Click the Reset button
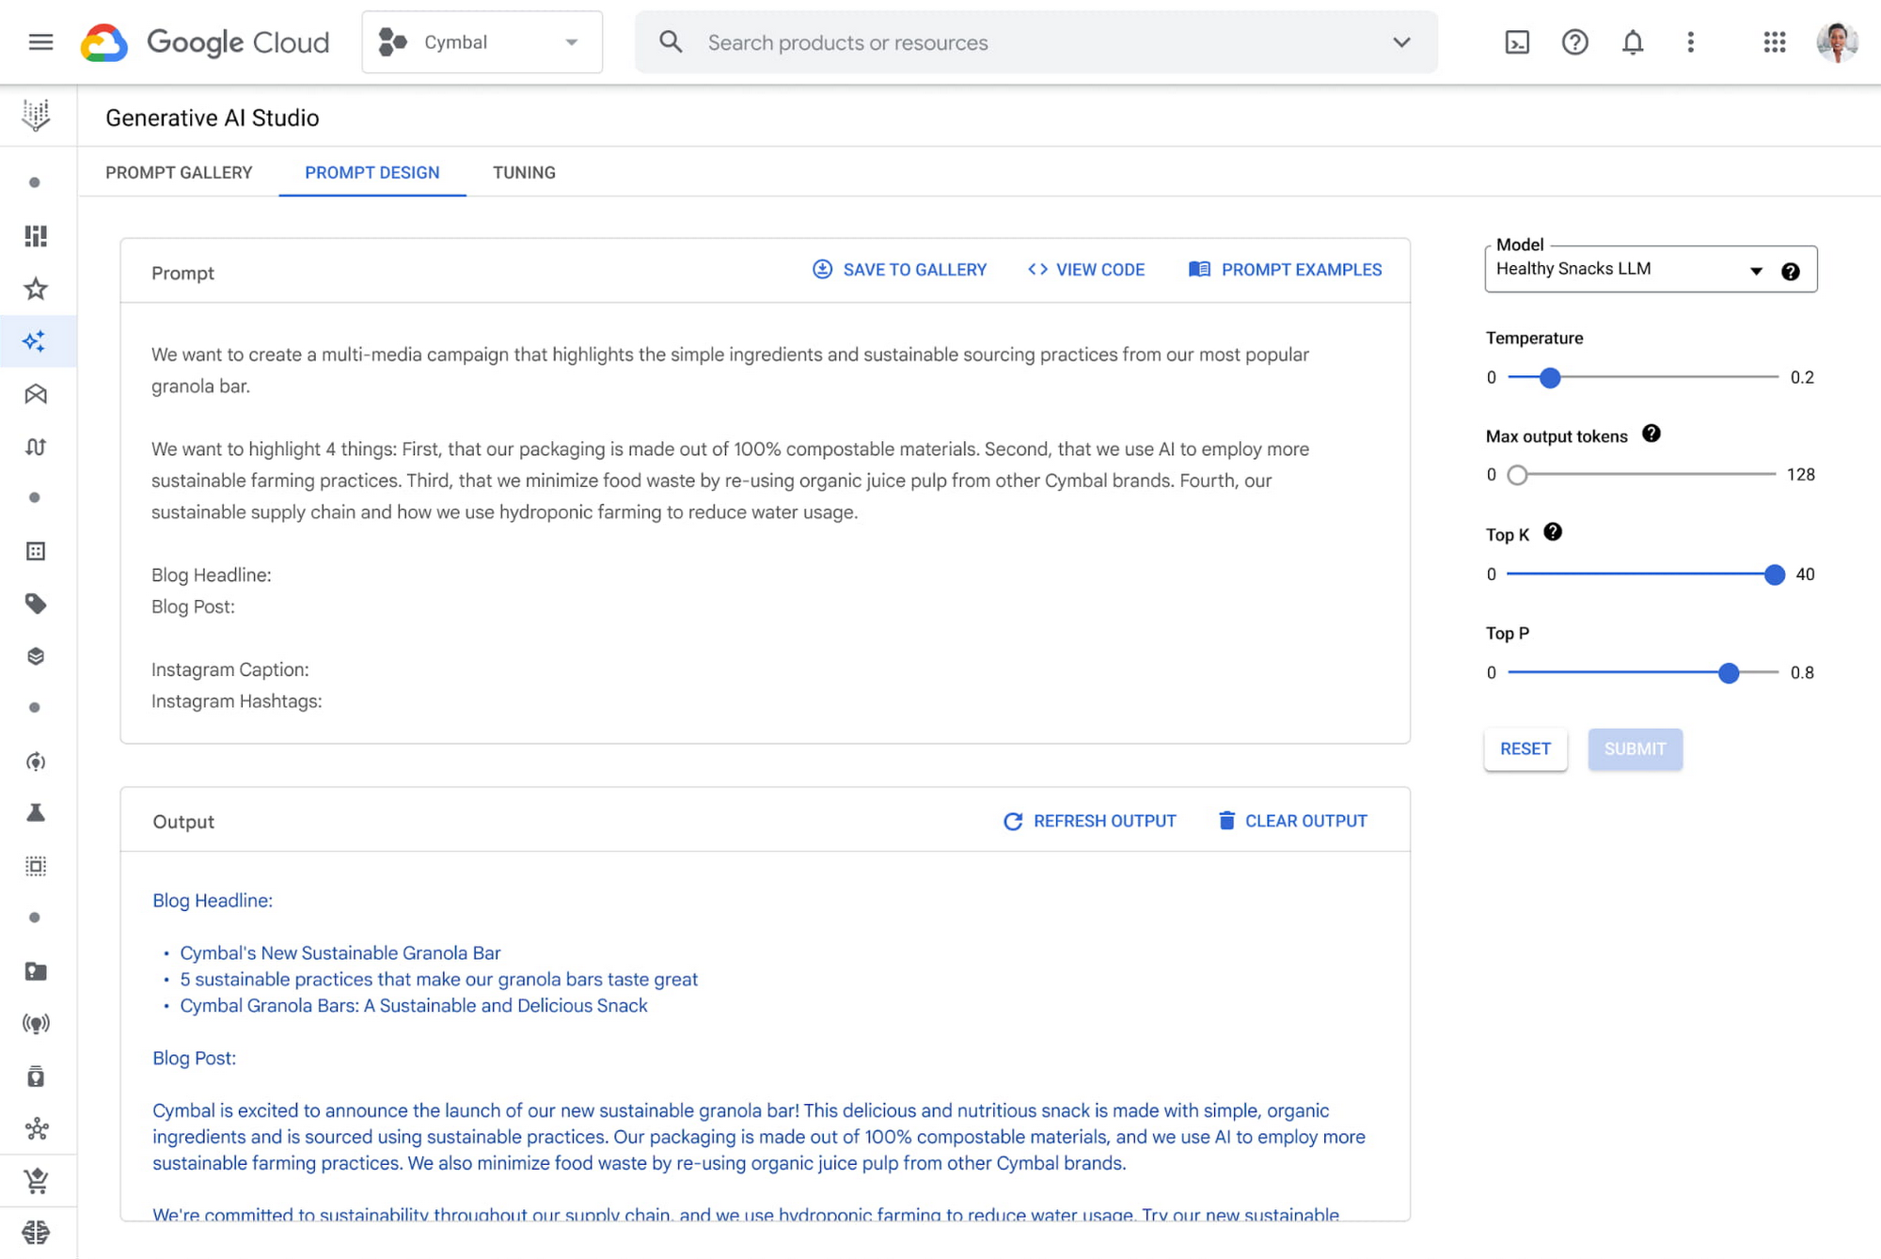Screen dimensions: 1881x1259 [1525, 749]
